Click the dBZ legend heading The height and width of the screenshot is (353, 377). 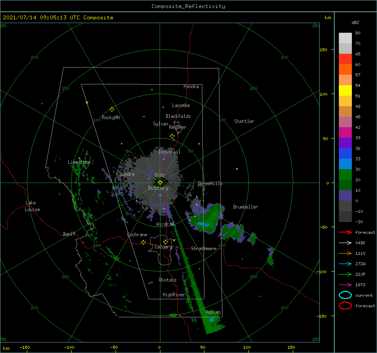point(355,22)
